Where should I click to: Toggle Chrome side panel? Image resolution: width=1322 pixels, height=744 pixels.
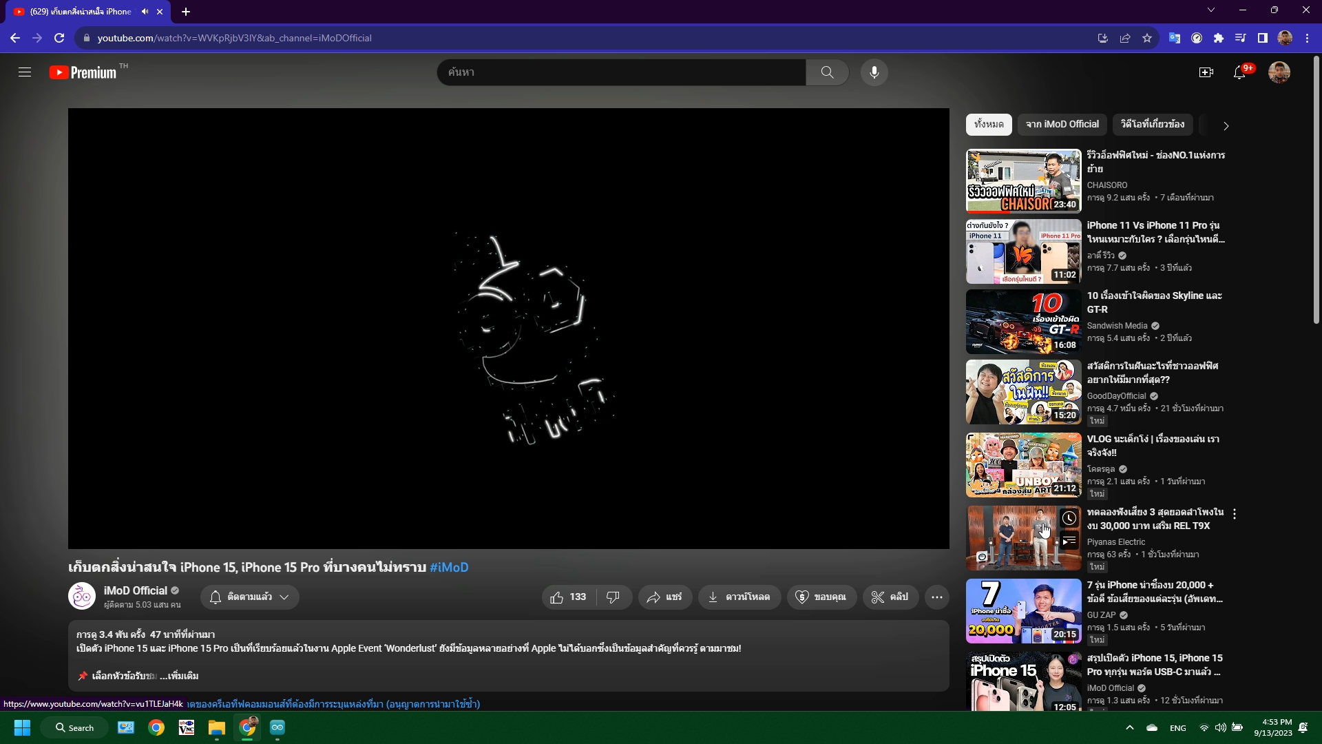pyautogui.click(x=1263, y=38)
